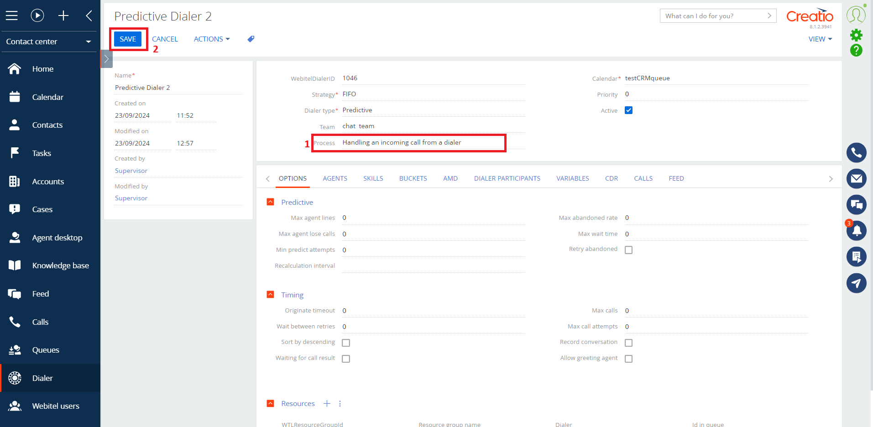Viewport: 873px width, 427px height.
Task: Open the Calendar sidebar icon
Action: (x=15, y=97)
